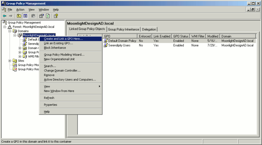Select Group Policy Management root label
Image resolution: width=262 pixels, height=145 pixels.
tap(24, 22)
